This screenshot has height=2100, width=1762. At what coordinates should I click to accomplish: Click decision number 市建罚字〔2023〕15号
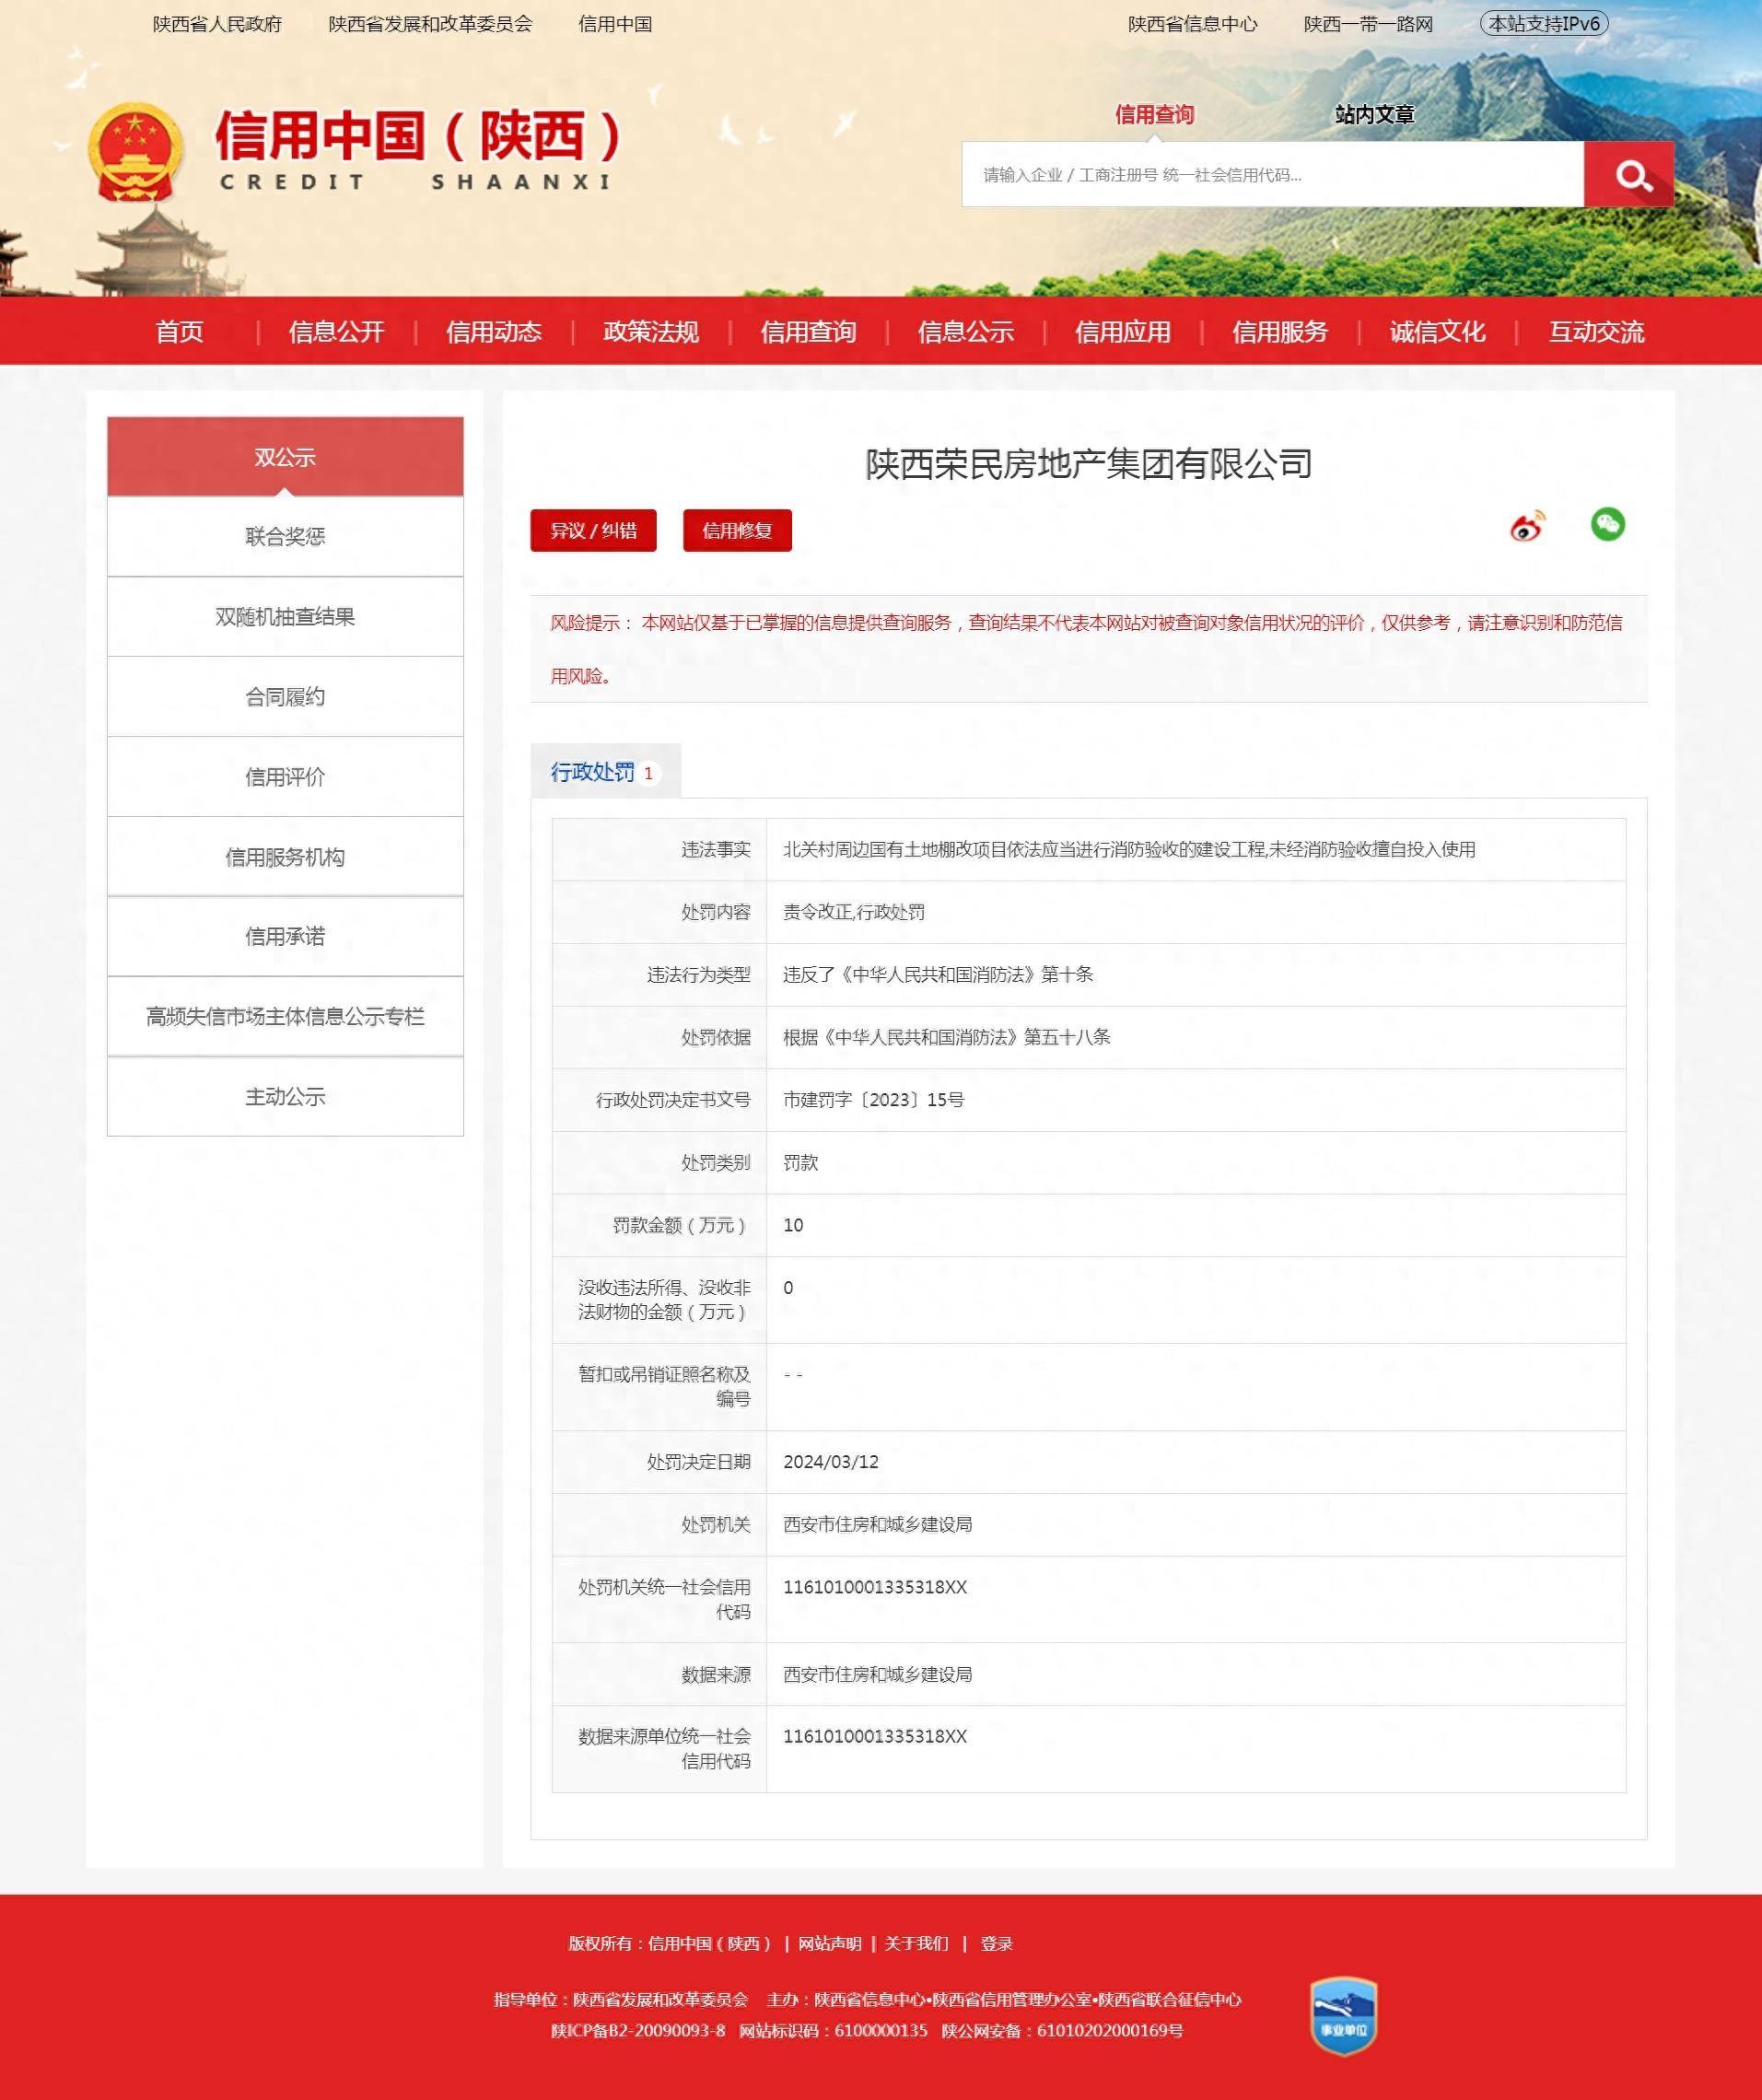point(873,1100)
